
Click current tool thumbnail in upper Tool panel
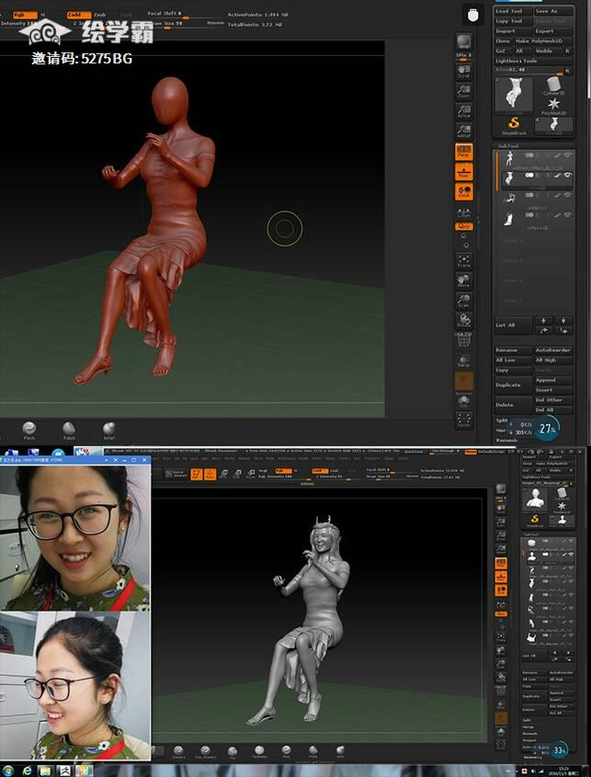[514, 95]
